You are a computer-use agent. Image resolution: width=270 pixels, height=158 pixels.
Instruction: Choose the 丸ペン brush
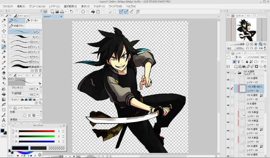tap(24, 37)
